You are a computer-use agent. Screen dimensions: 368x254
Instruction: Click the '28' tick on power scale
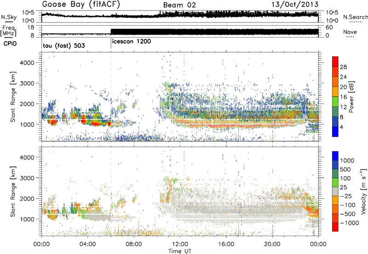(343, 67)
